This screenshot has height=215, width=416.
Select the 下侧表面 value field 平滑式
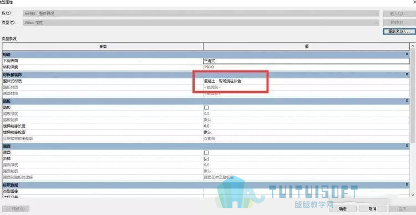click(x=306, y=61)
